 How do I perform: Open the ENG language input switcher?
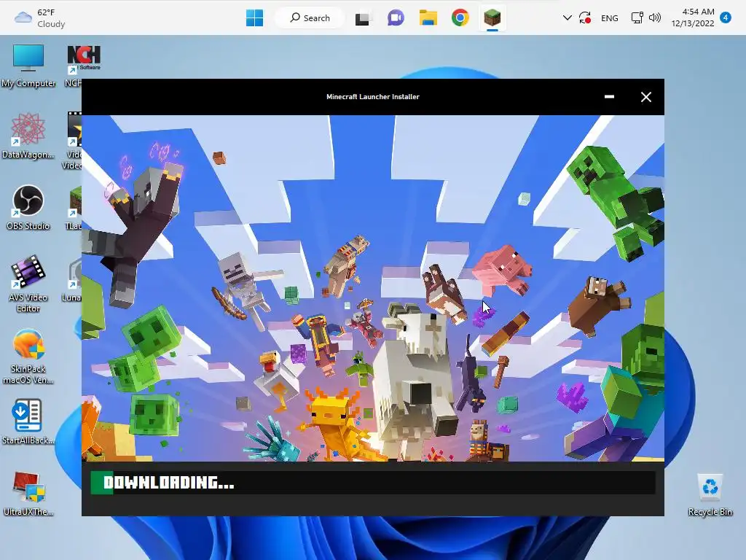pos(610,18)
